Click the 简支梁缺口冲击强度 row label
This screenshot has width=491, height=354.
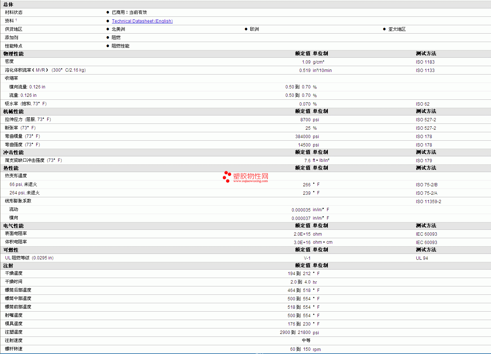tap(33, 160)
